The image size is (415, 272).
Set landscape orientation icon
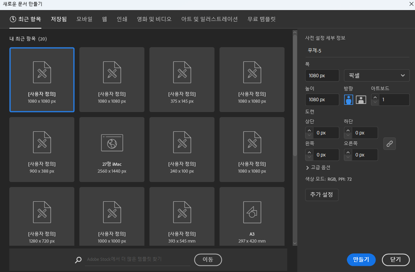click(x=361, y=100)
